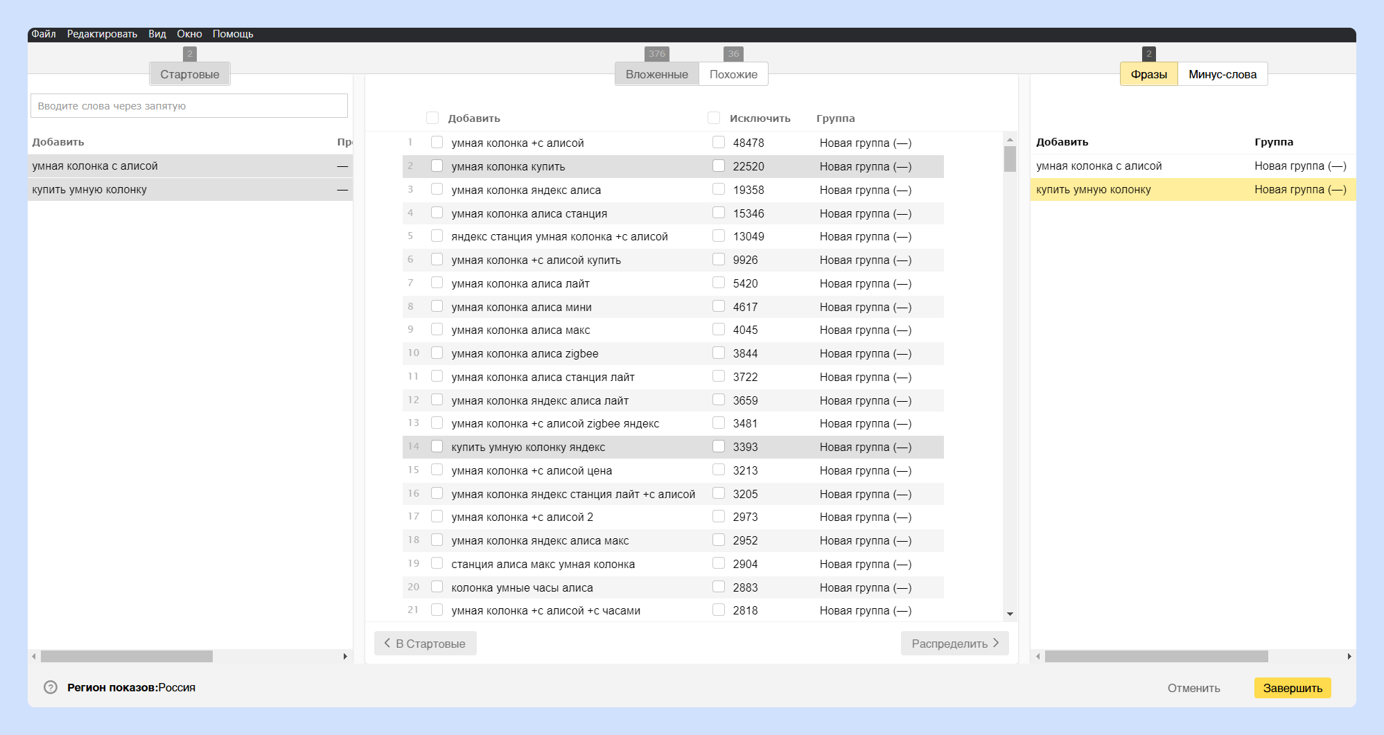Click phrase умная колонка алиса мини

pos(521,307)
